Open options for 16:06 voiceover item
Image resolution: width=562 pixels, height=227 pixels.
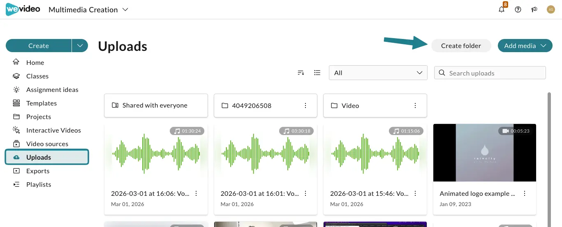coord(196,193)
